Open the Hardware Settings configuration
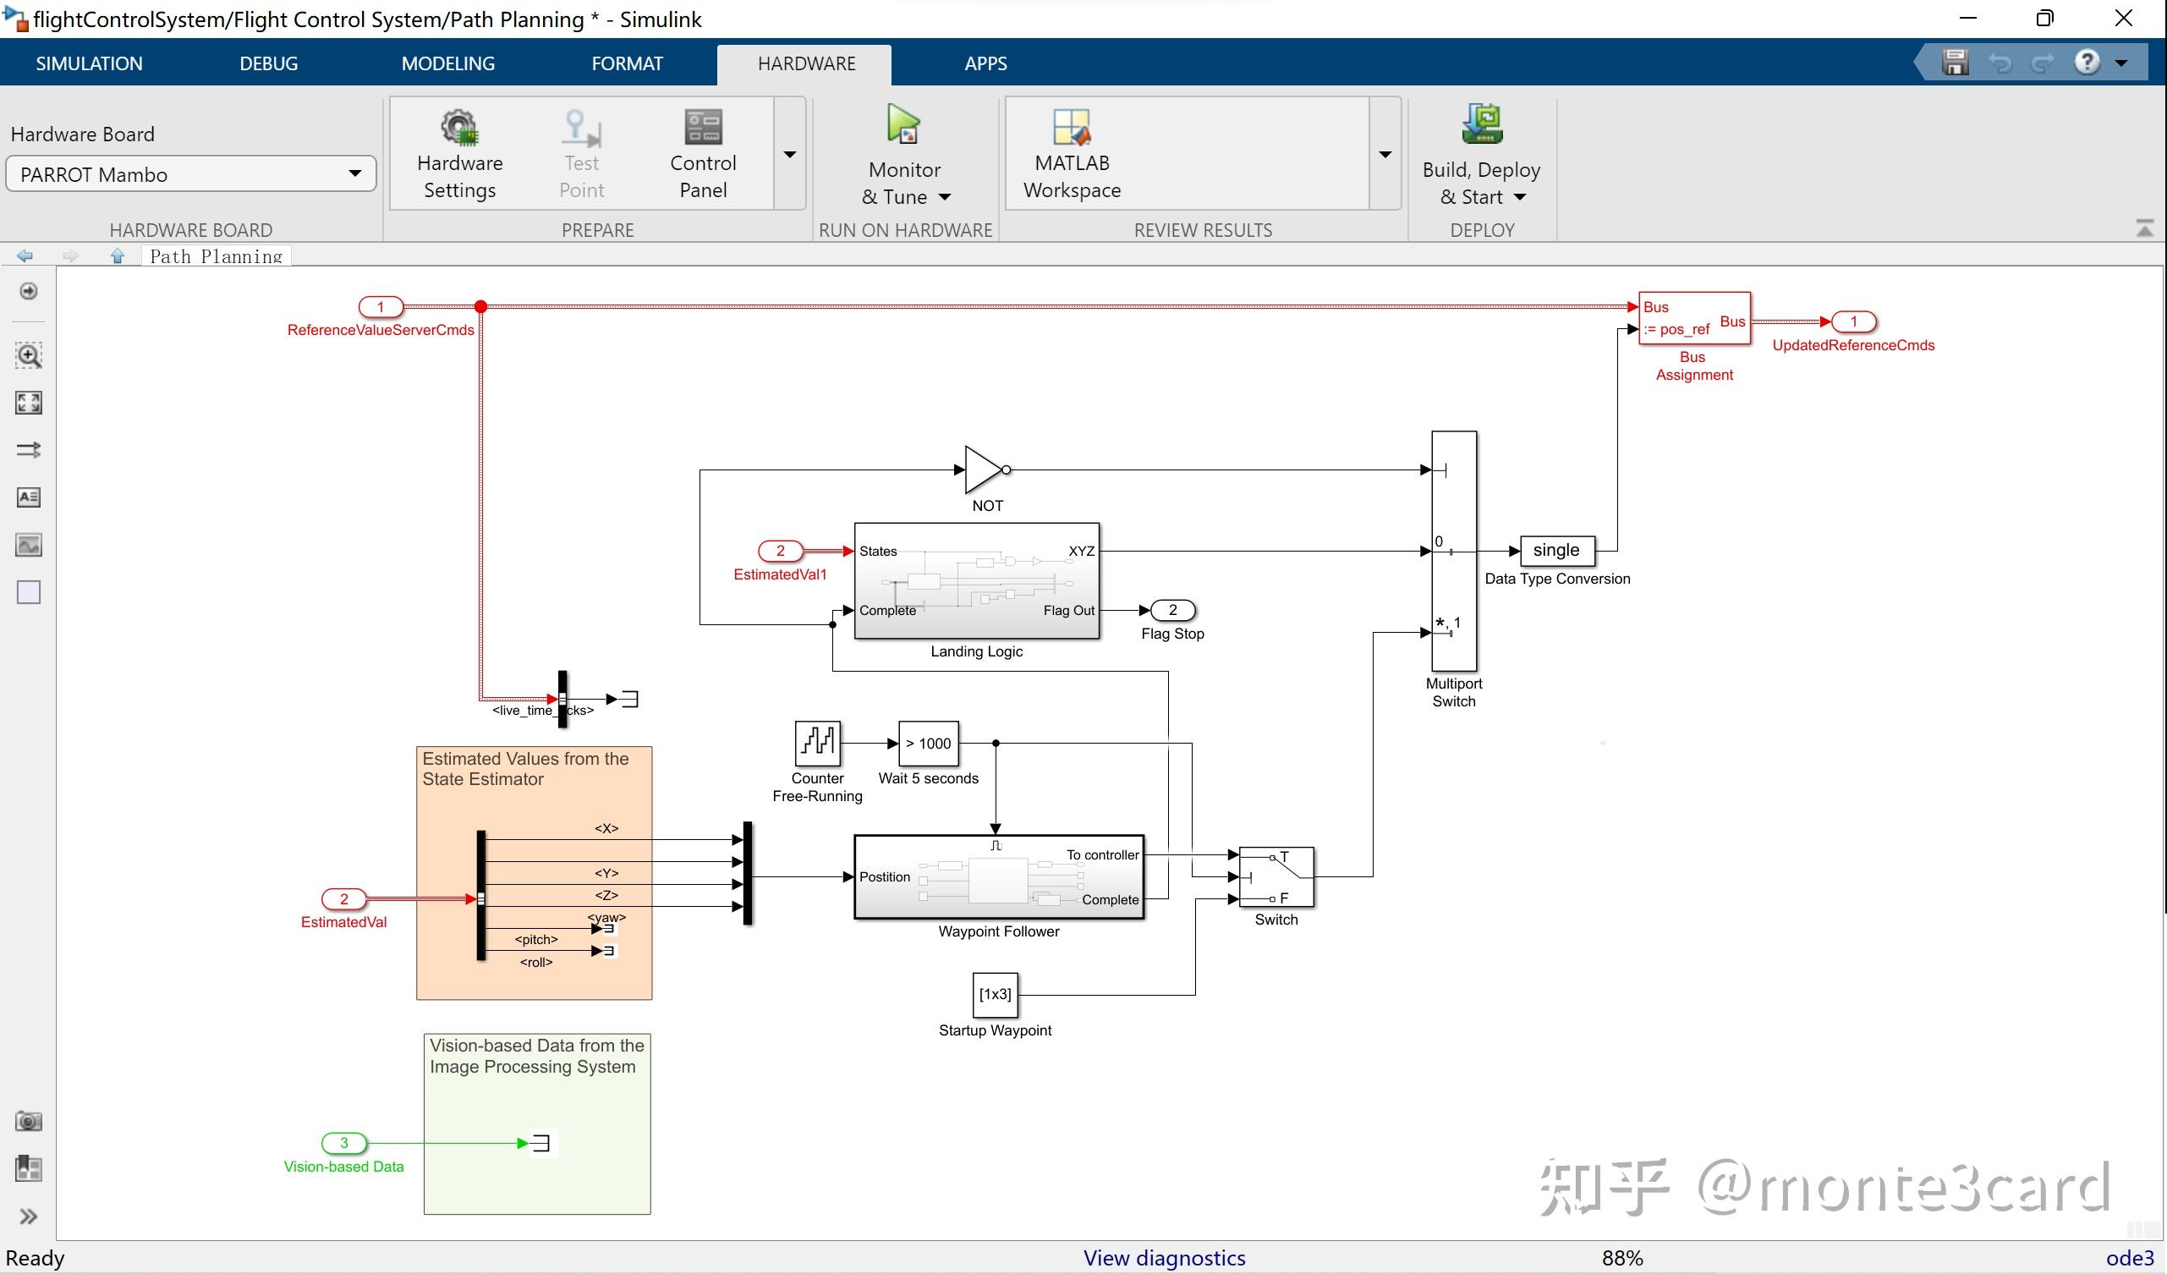Screen dimensions: 2167x1274 click(x=459, y=155)
